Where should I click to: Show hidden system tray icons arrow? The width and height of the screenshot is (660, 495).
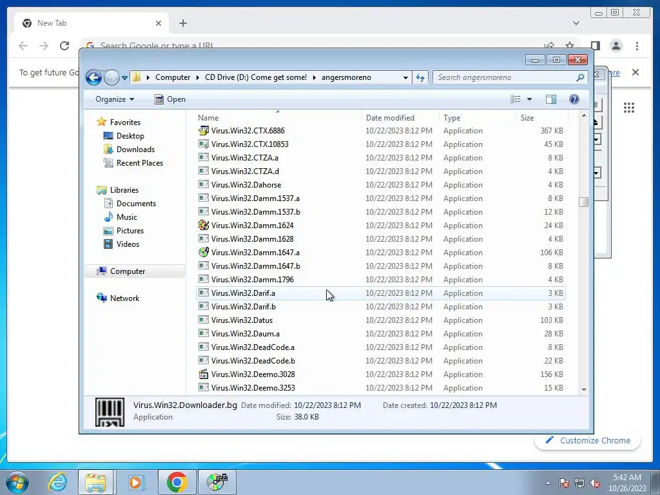pos(548,483)
